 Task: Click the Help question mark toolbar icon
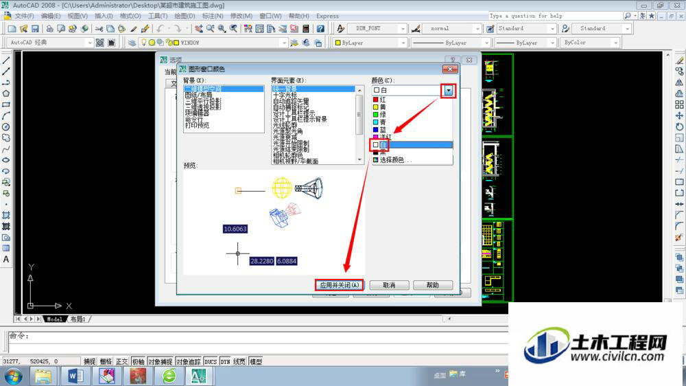coord(320,29)
